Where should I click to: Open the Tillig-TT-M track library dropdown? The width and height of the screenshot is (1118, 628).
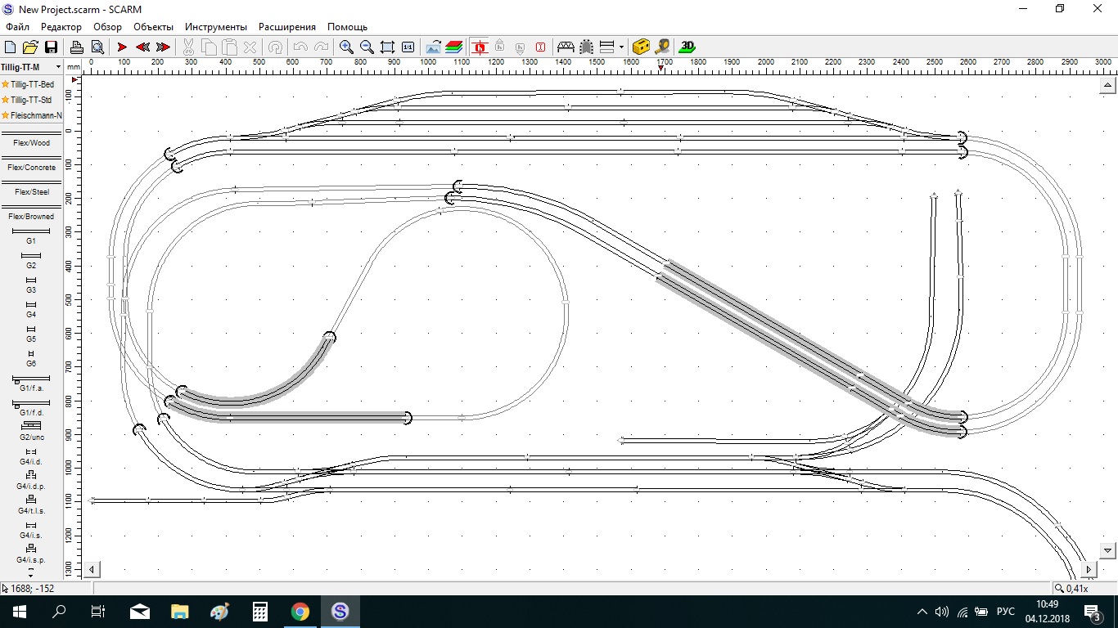31,67
